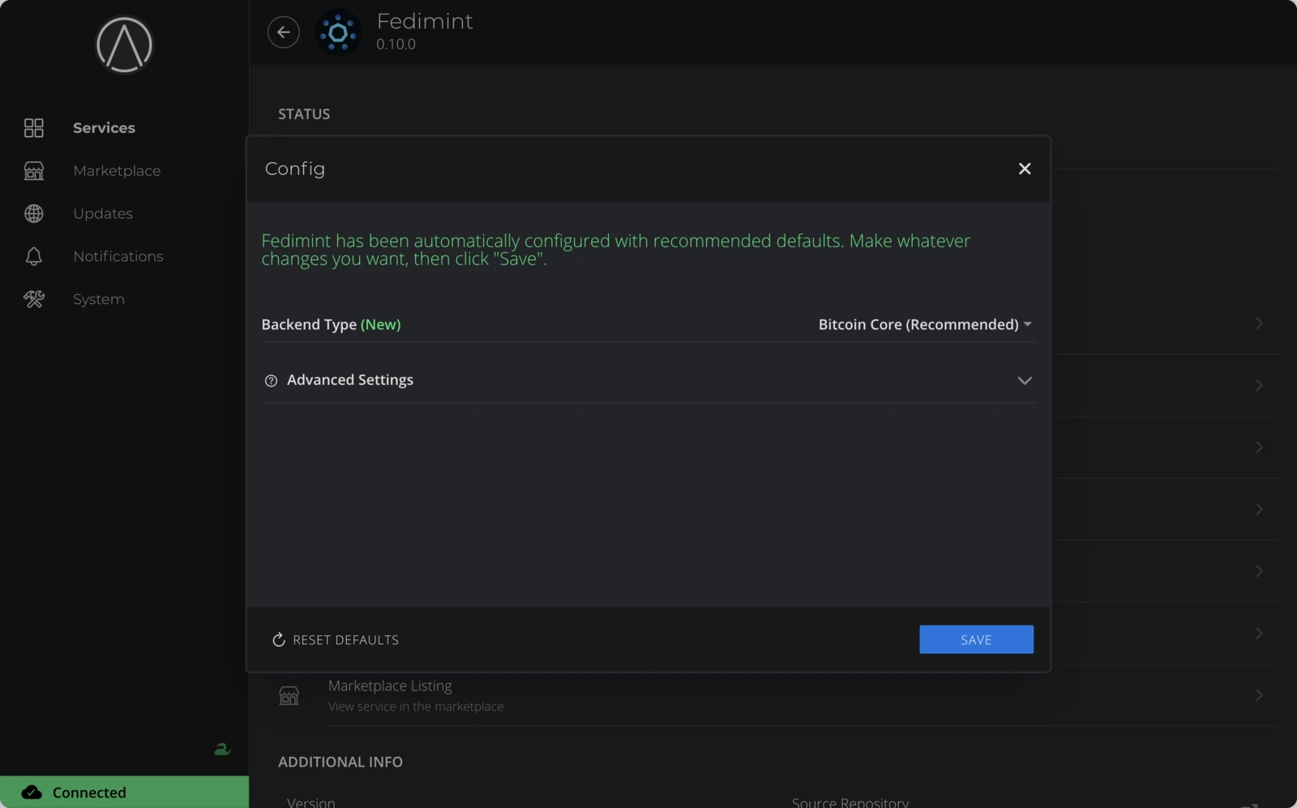Click Reset Defaults
Image resolution: width=1297 pixels, height=808 pixels.
tap(334, 639)
